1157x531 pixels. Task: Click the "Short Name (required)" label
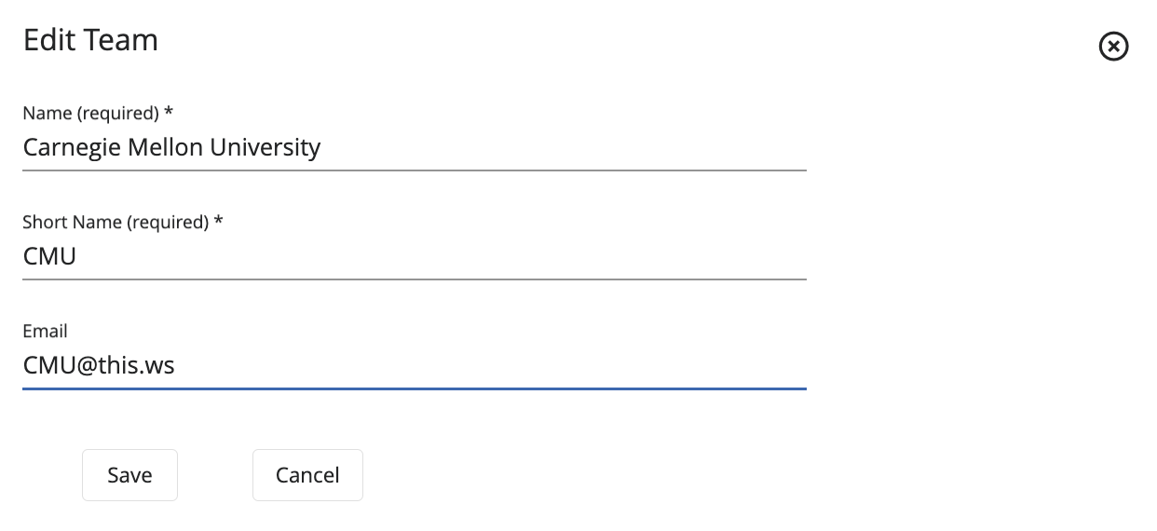point(116,223)
